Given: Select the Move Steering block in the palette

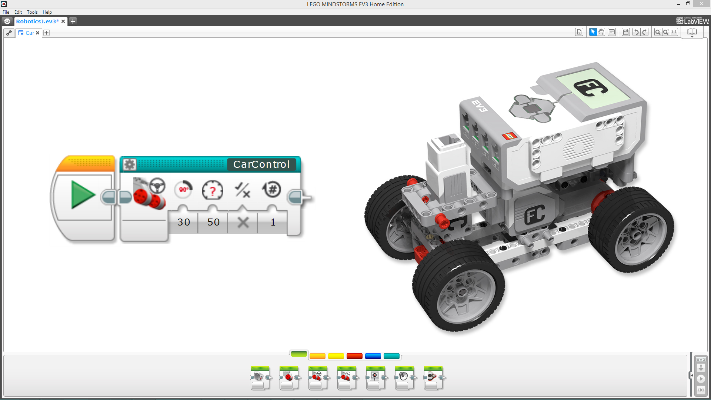Looking at the screenshot, I should coord(318,378).
